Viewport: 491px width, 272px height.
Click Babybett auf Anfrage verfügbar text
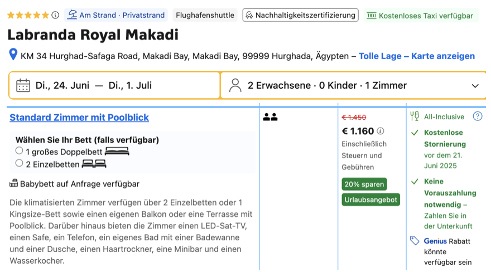tap(80, 184)
